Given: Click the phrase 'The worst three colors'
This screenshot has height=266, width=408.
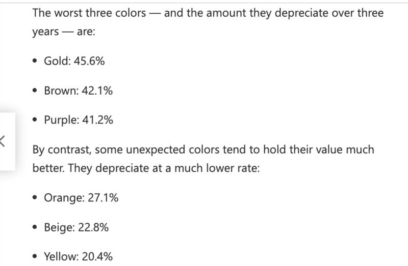Looking at the screenshot, I should pos(89,13).
